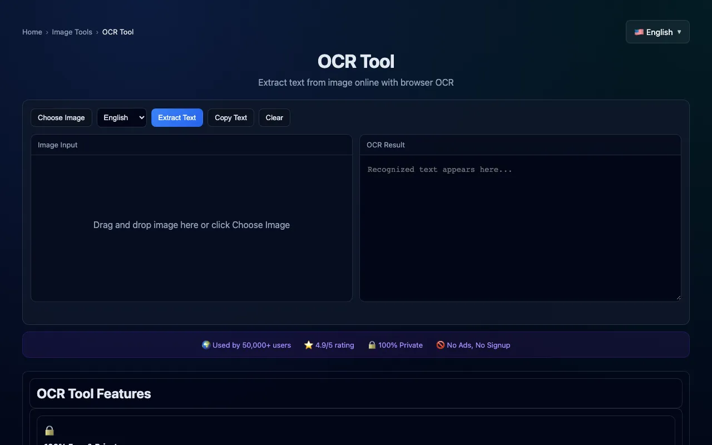
Task: Go to the Home breadcrumb link
Action: tap(32, 32)
